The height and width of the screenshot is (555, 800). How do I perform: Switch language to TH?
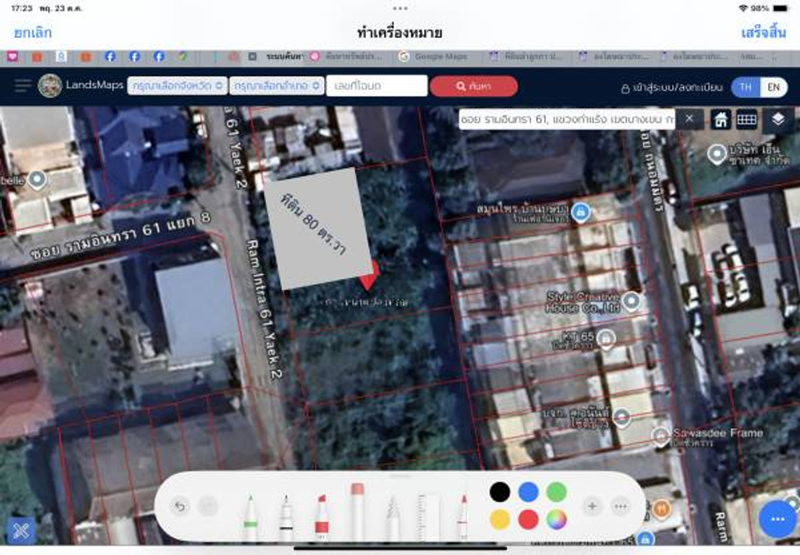tap(746, 87)
